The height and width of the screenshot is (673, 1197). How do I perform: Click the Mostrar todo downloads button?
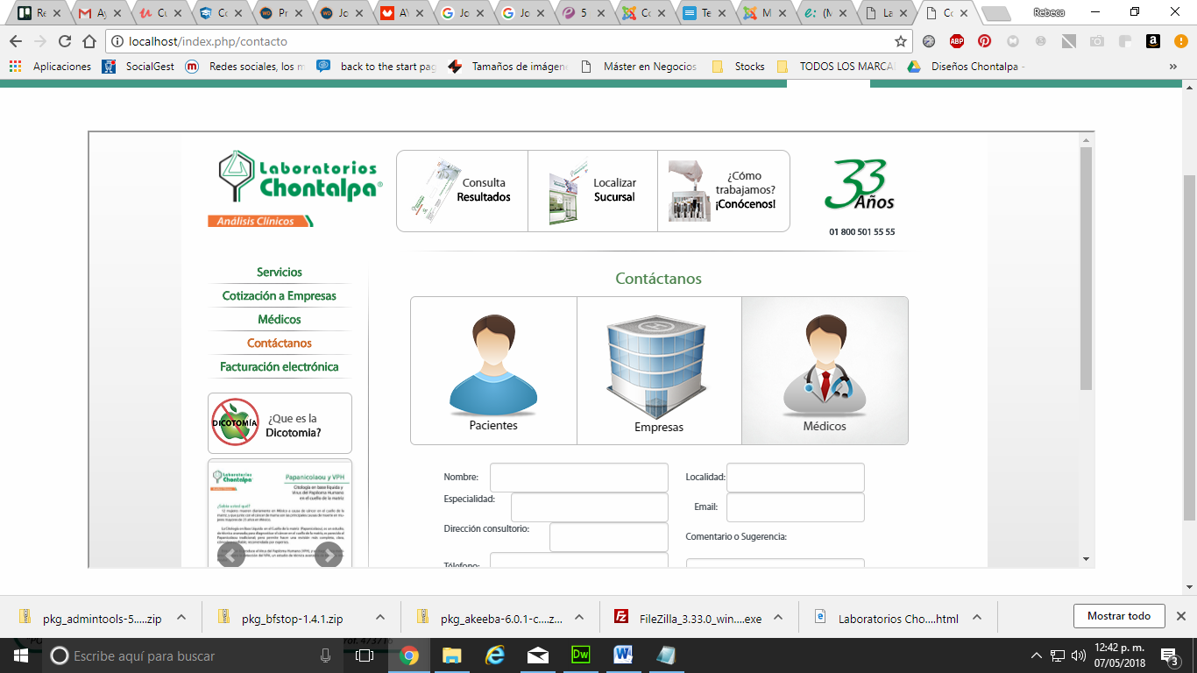tap(1118, 616)
